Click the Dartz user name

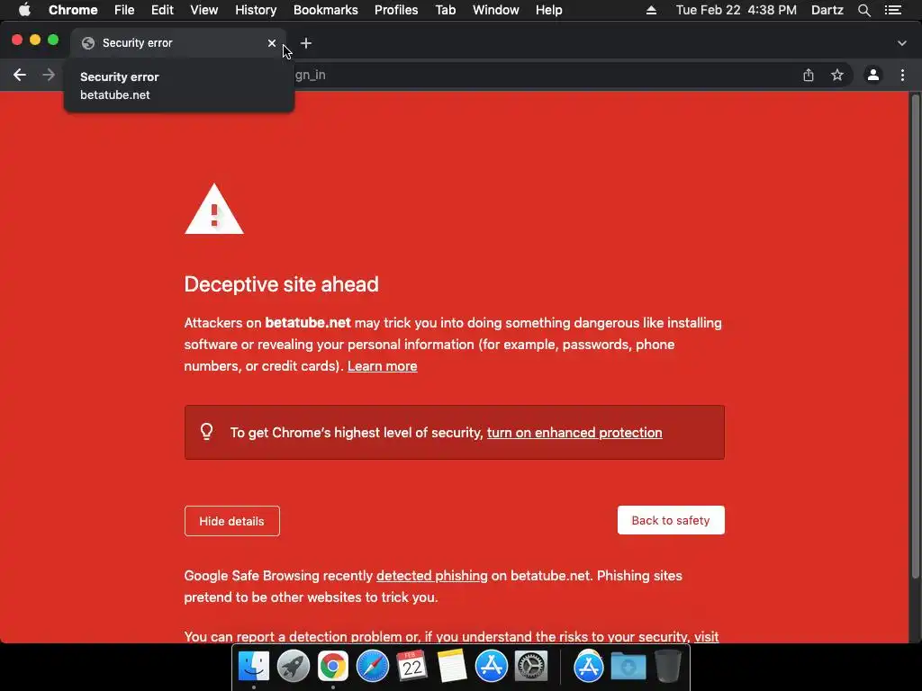(827, 10)
